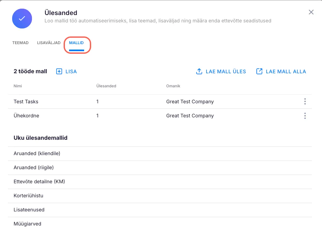Select Aruanded (kliendile) Uku template
Viewport: 322px width, 229px height.
click(x=37, y=154)
